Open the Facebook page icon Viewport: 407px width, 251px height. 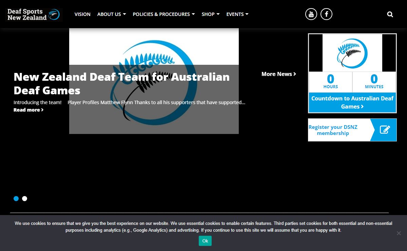pyautogui.click(x=326, y=14)
